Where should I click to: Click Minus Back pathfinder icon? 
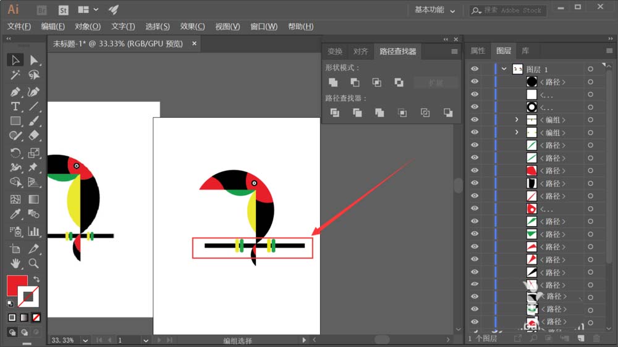[x=447, y=113]
